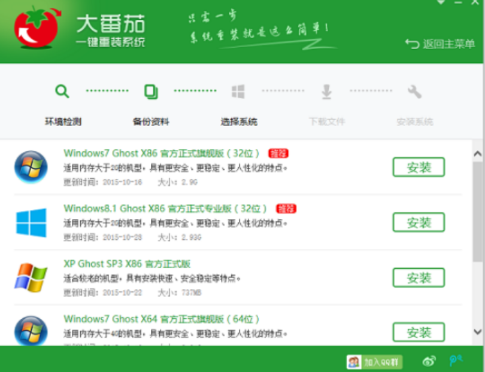The width and height of the screenshot is (485, 372).
Task: Install Windows7 Ghost X86 32-bit
Action: 419,167
